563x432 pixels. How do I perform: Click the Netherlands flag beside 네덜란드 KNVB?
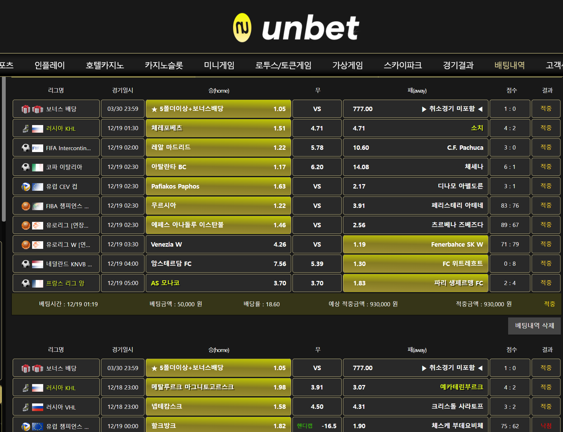(x=37, y=264)
